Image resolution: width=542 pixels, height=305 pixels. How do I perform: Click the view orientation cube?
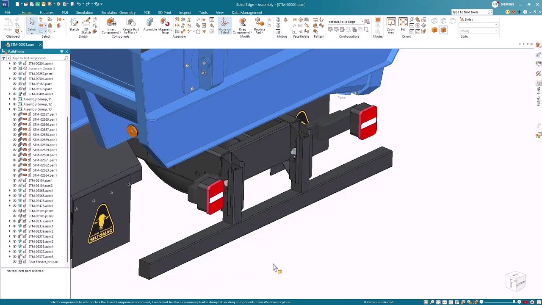(516, 281)
